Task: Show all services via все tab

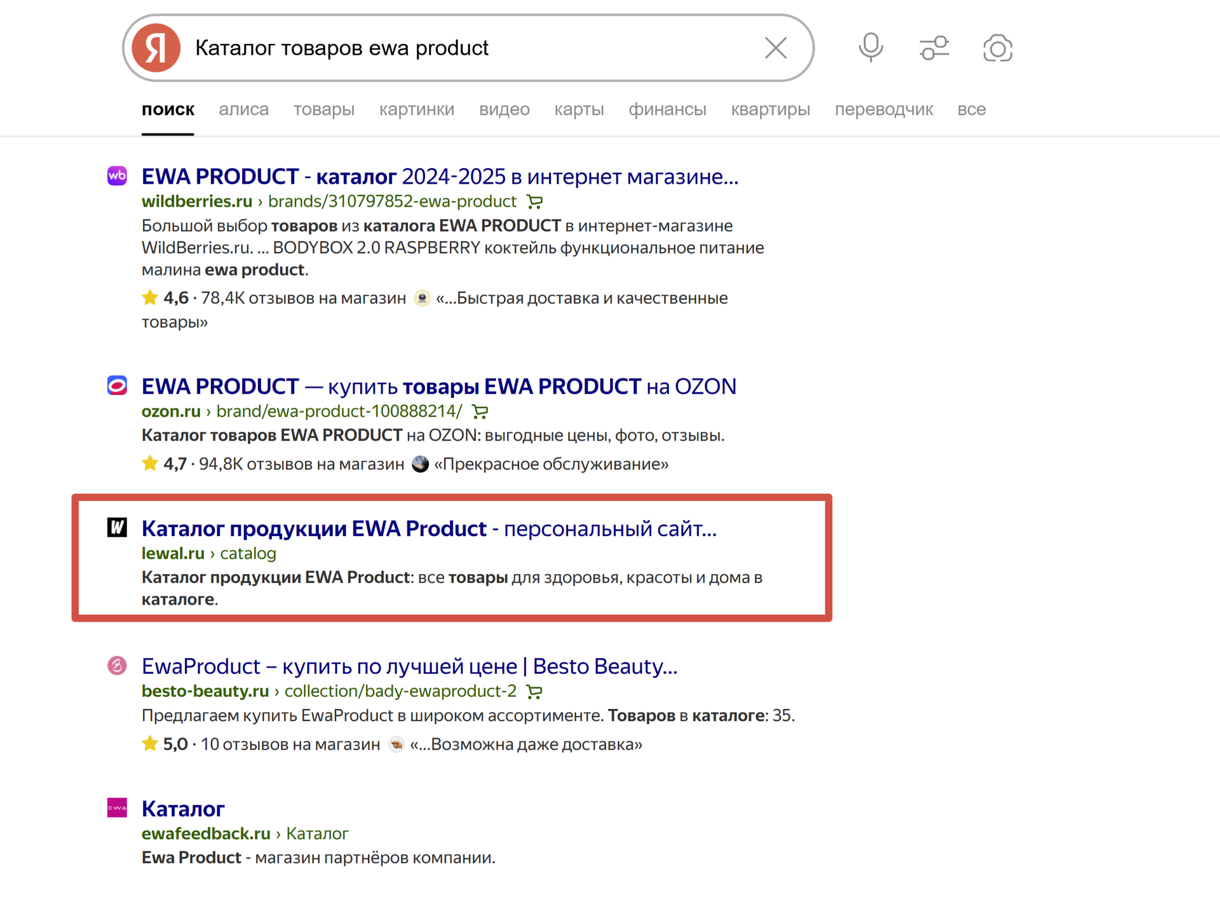Action: (972, 109)
